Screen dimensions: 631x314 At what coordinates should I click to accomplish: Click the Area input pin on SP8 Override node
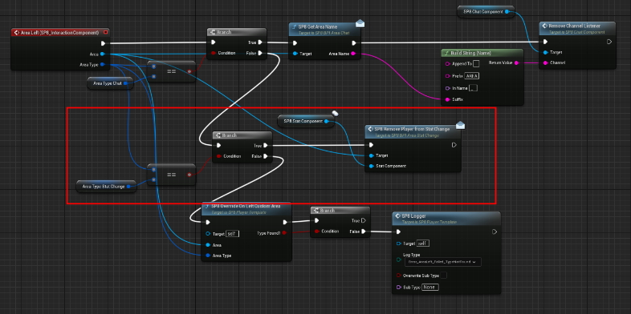(208, 245)
